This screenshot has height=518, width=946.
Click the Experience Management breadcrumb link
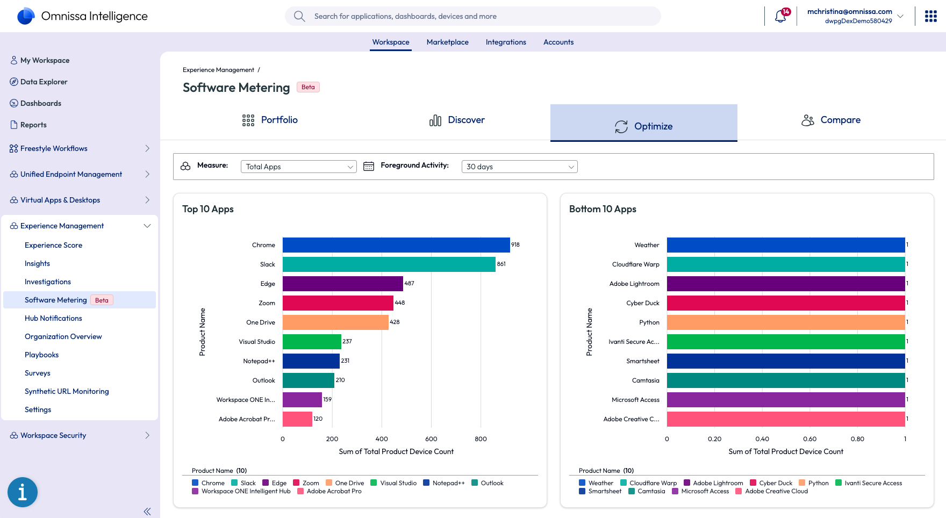click(x=218, y=70)
